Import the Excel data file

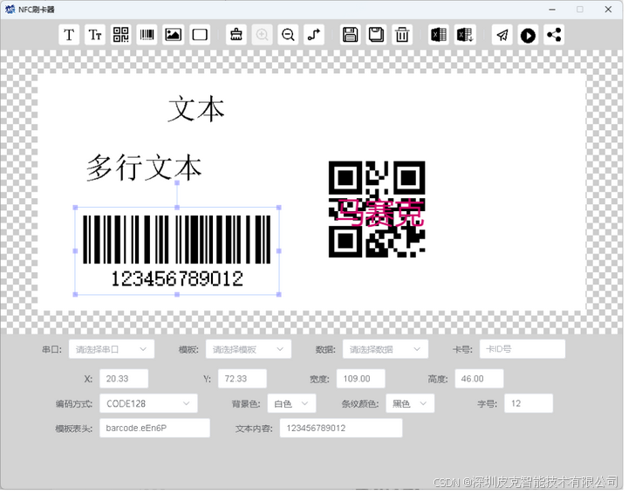[x=439, y=35]
